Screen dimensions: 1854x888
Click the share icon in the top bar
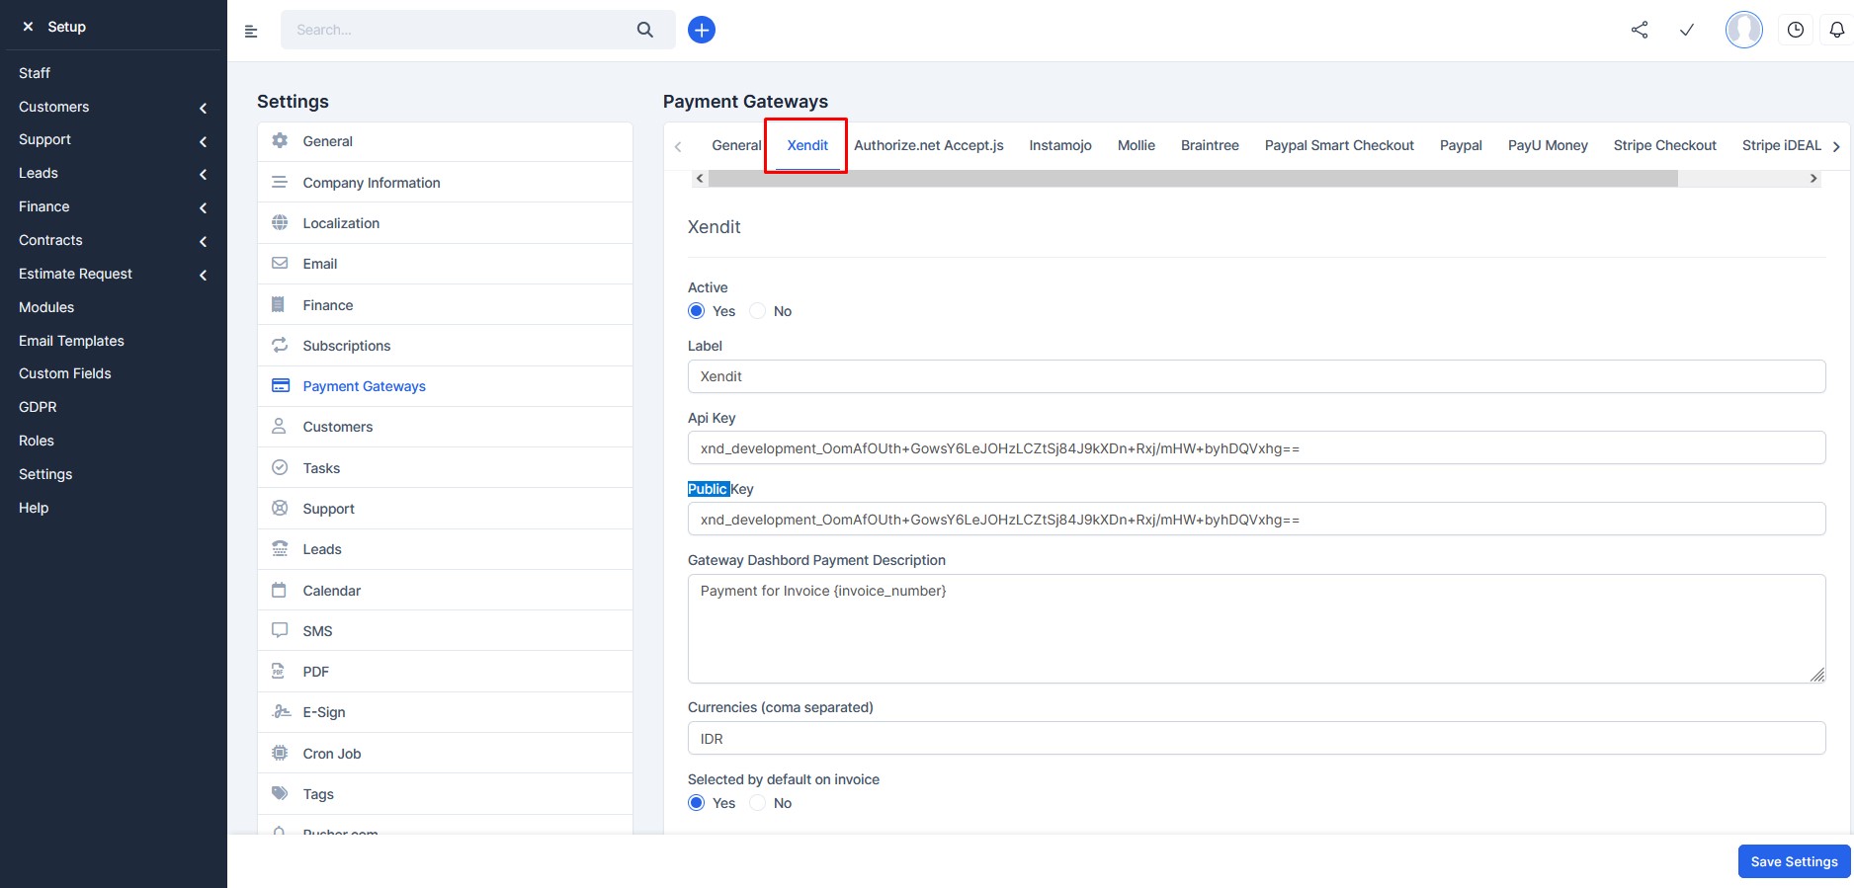(1640, 30)
